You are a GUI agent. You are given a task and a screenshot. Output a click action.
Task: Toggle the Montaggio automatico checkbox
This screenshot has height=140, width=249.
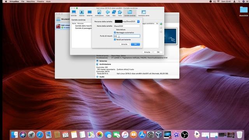pyautogui.click(x=115, y=33)
